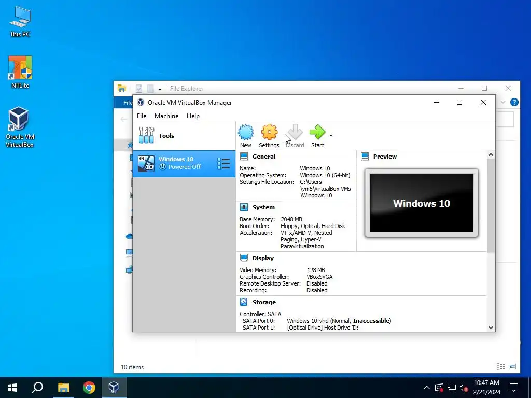The height and width of the screenshot is (398, 531).
Task: Switch File Explorer to large icons view
Action: pyautogui.click(x=512, y=366)
